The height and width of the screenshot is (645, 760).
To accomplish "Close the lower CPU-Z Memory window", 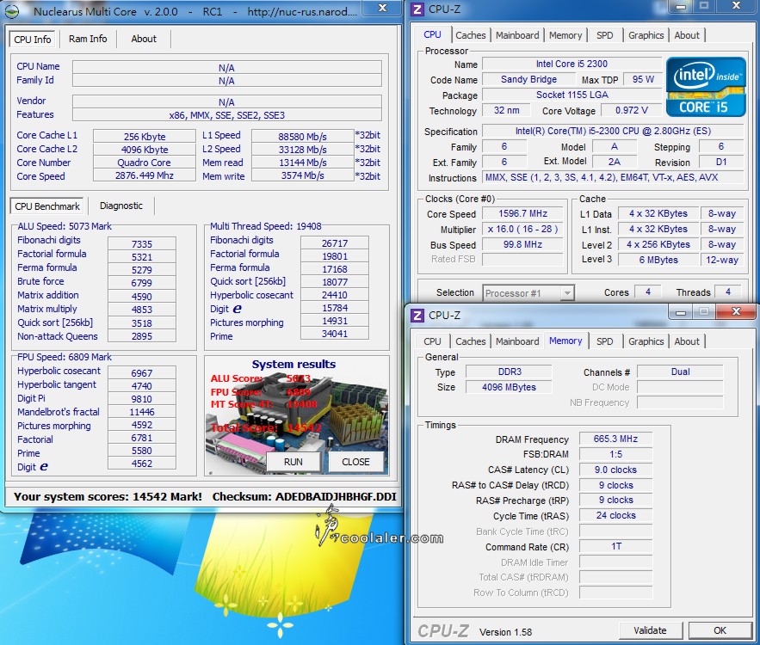I will tap(736, 311).
